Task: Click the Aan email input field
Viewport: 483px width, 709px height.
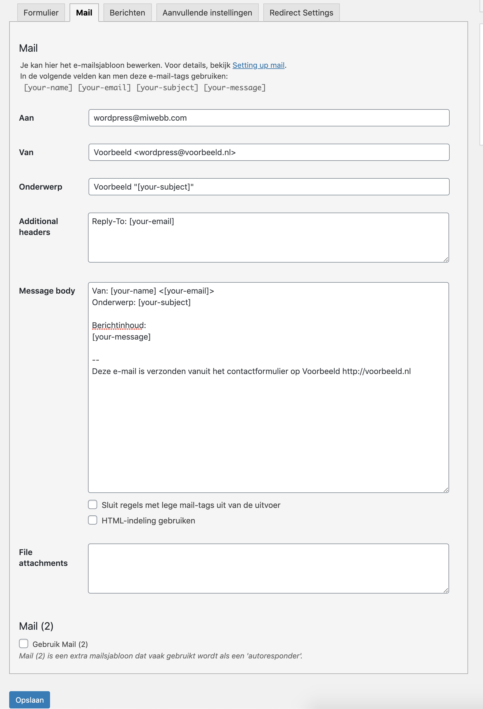Action: pyautogui.click(x=269, y=118)
